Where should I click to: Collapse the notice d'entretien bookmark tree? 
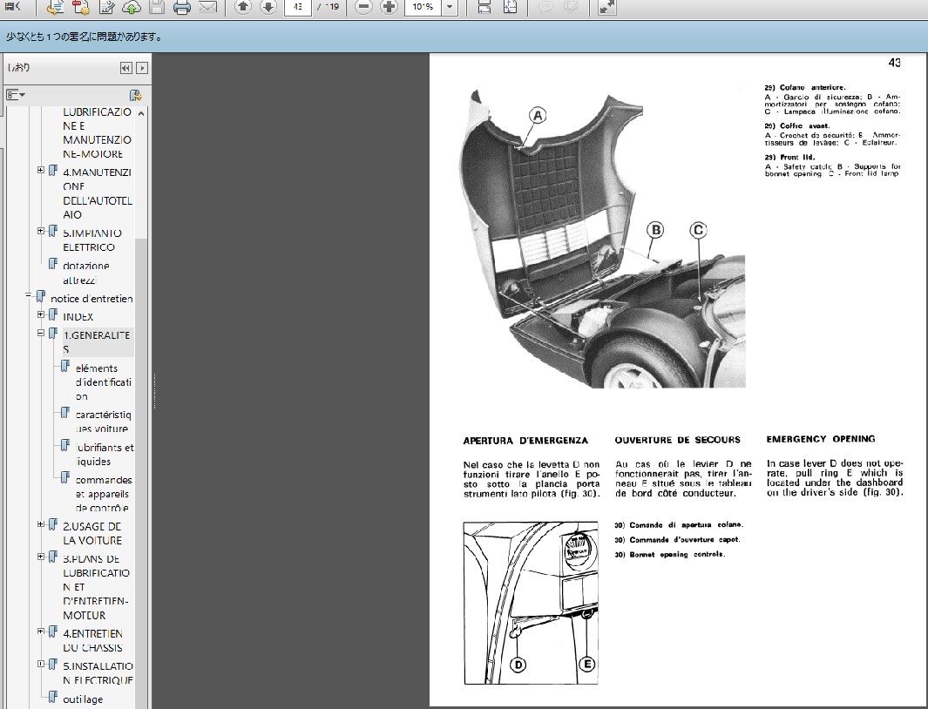pyautogui.click(x=29, y=297)
